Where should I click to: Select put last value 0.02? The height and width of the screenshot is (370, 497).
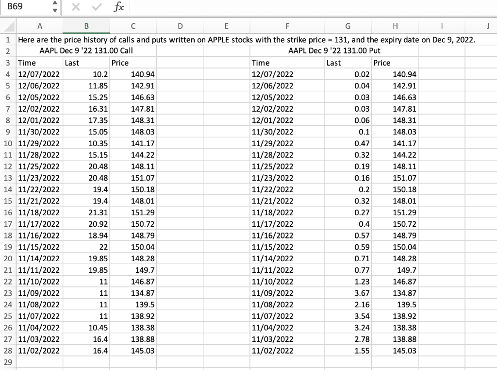[x=348, y=74]
